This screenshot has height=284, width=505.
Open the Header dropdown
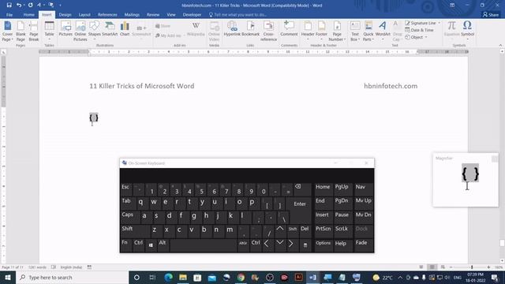coord(308,31)
